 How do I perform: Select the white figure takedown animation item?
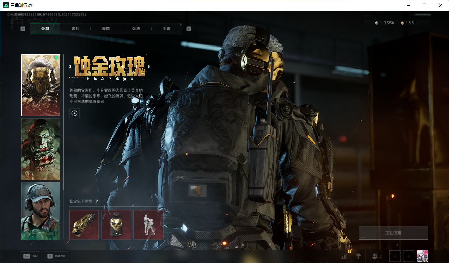click(x=148, y=225)
